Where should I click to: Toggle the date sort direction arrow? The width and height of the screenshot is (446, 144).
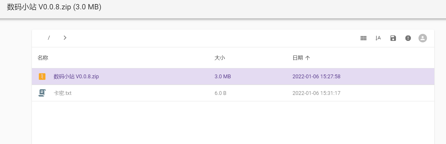[307, 58]
